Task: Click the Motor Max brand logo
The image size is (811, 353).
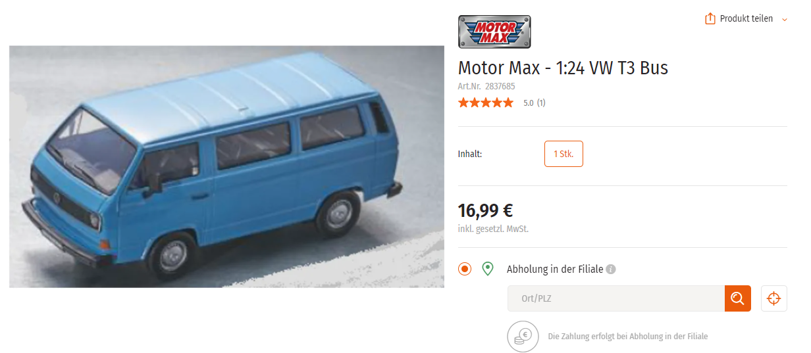Action: (494, 32)
